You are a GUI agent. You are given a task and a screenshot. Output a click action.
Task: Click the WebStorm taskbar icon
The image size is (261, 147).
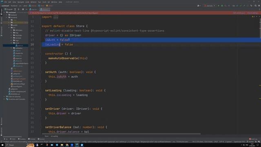[x=77, y=145]
